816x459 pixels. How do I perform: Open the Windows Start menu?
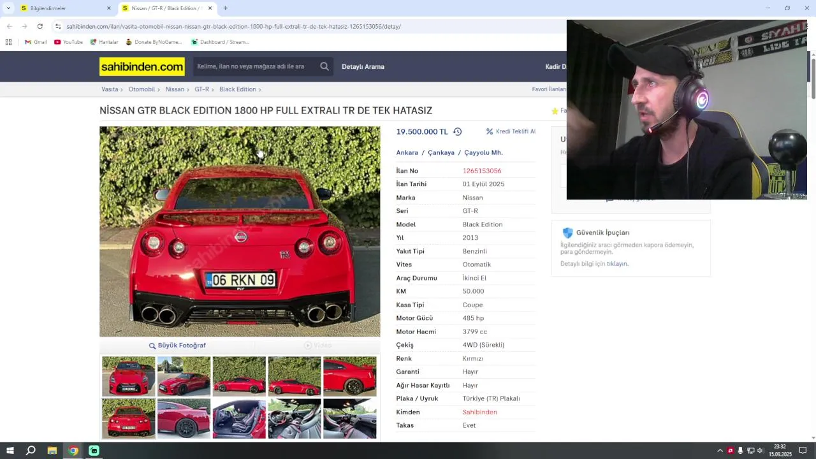tap(10, 451)
